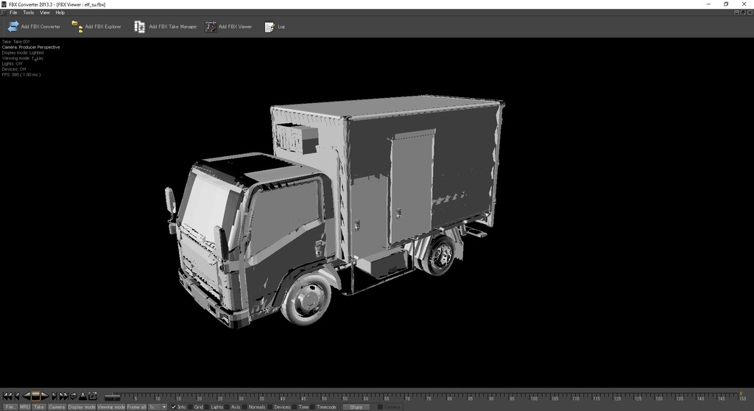Click the Frame all button
The height and width of the screenshot is (411, 754).
(x=136, y=407)
